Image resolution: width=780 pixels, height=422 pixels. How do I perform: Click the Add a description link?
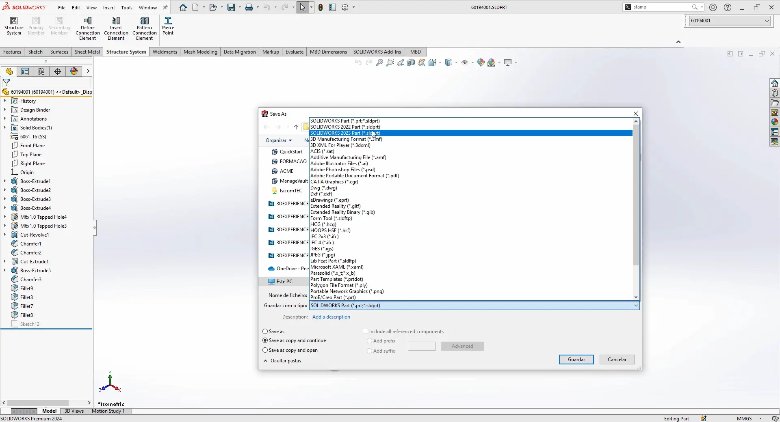[331, 317]
